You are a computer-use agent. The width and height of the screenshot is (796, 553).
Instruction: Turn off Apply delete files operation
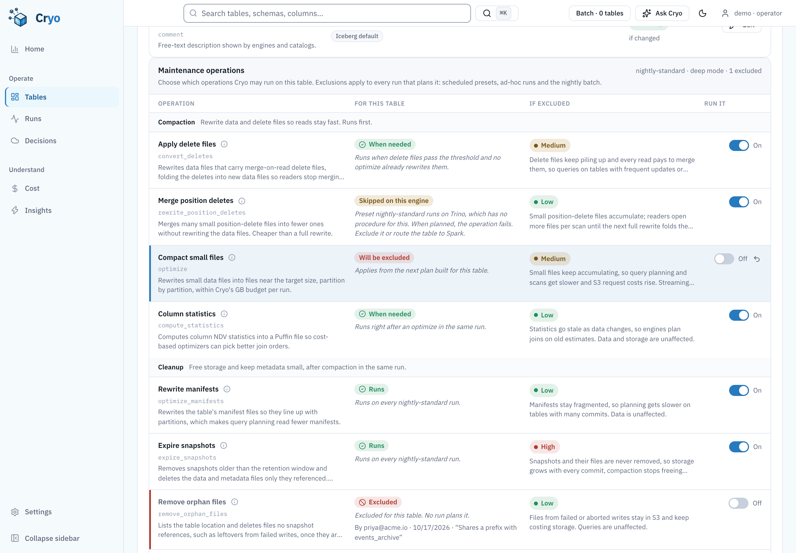[x=739, y=145]
